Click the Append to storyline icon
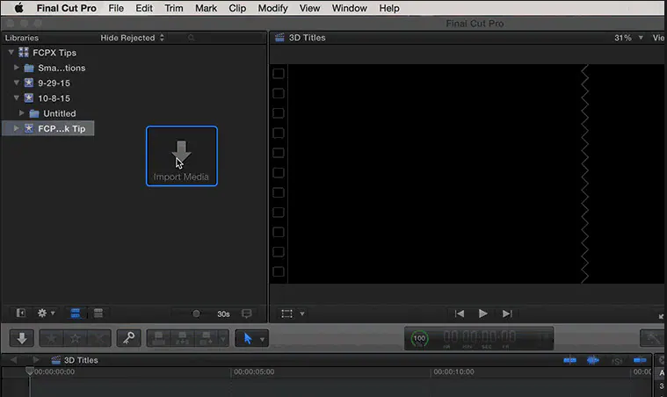The image size is (667, 397). coord(207,339)
